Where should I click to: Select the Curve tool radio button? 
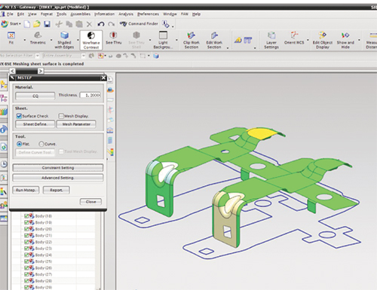(x=41, y=144)
